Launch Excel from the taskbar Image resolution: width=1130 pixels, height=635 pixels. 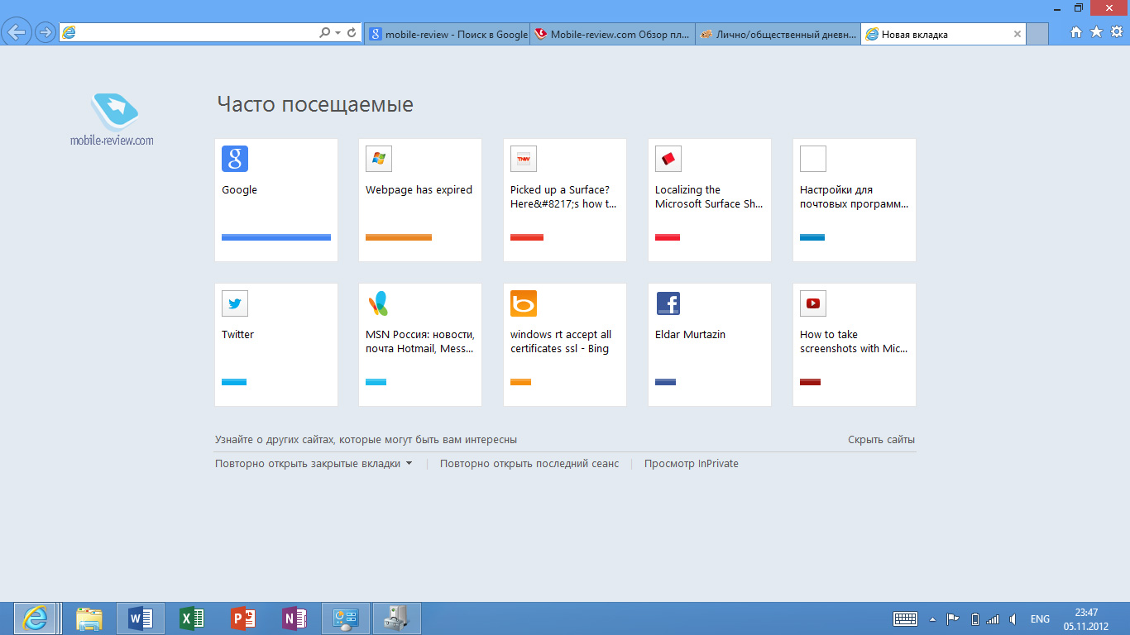click(191, 618)
